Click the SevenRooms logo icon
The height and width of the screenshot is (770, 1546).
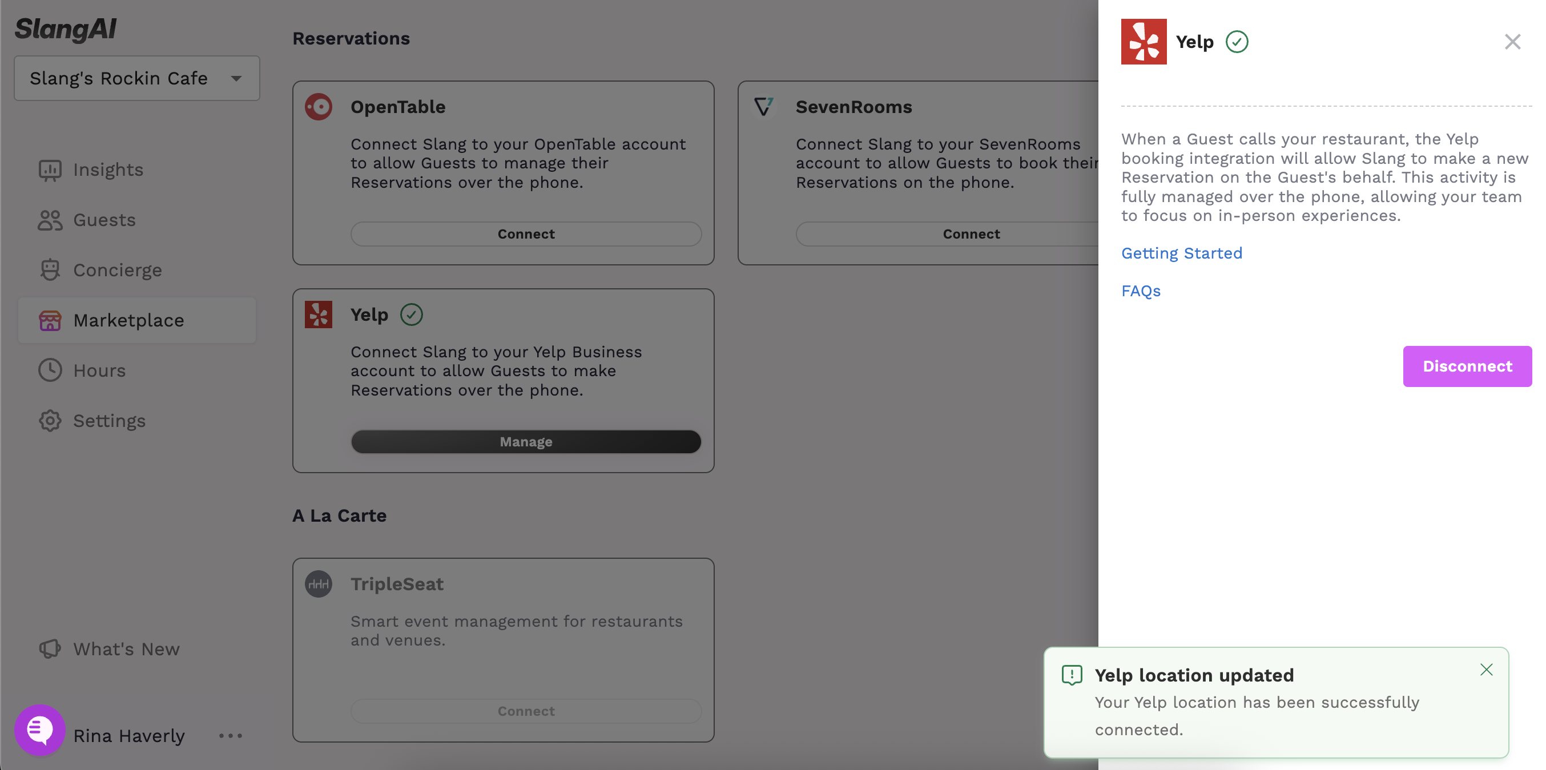point(763,107)
